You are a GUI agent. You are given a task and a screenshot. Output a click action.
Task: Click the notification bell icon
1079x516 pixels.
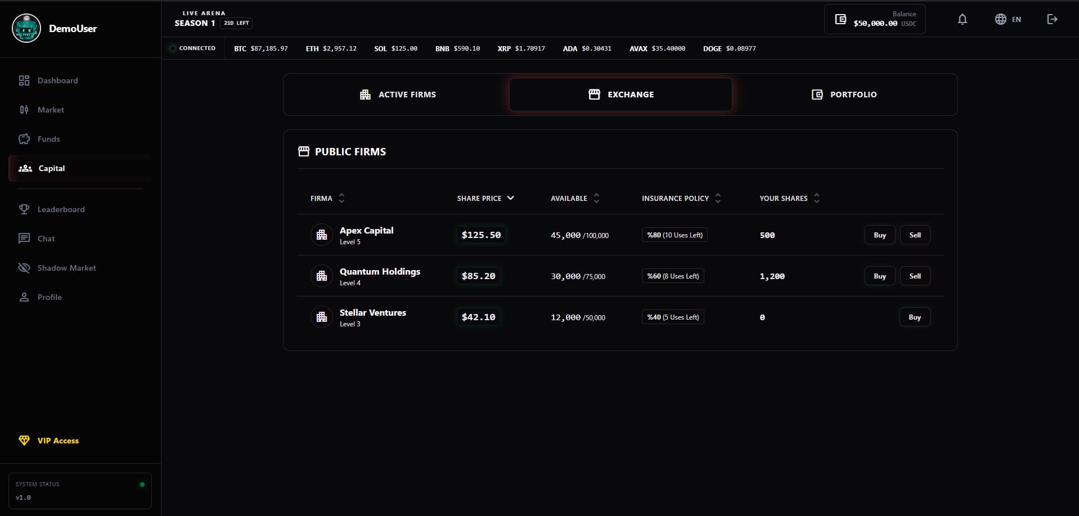[962, 19]
